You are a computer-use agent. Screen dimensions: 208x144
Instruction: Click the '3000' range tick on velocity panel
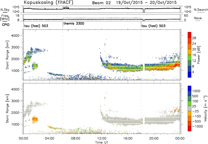[15, 101]
